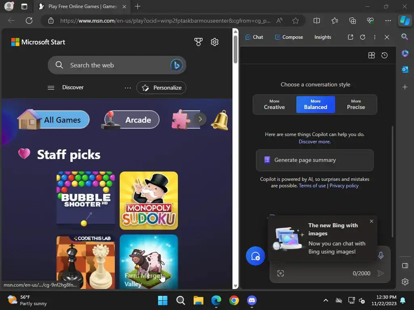Open Bubble Shooter HD game thumbnail
This screenshot has height=310, width=414.
[86, 201]
